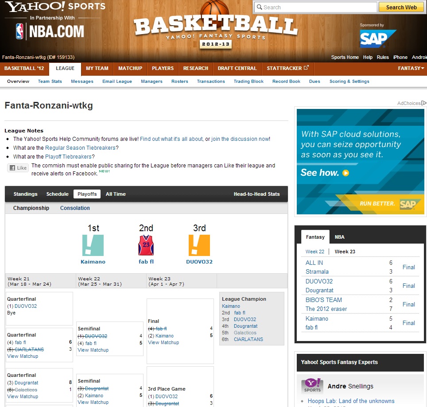Select the Standings tab
The height and width of the screenshot is (407, 427).
click(x=25, y=194)
